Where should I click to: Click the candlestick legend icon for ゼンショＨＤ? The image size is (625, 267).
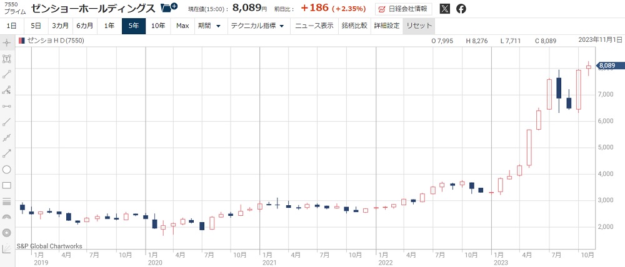click(22, 40)
